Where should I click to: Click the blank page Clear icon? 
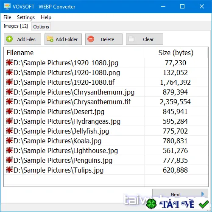[131, 39]
